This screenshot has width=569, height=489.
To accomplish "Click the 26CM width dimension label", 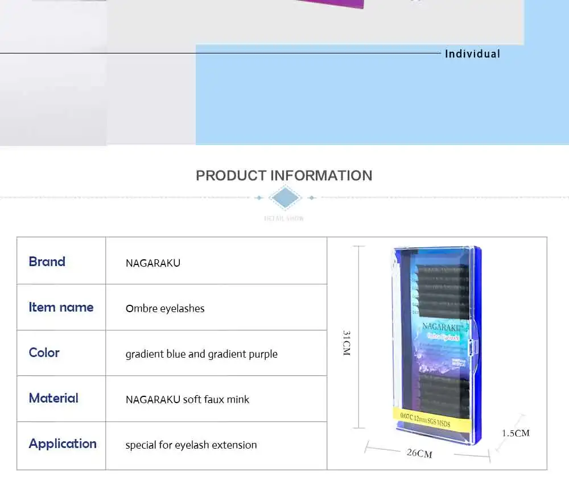I will click(x=419, y=453).
